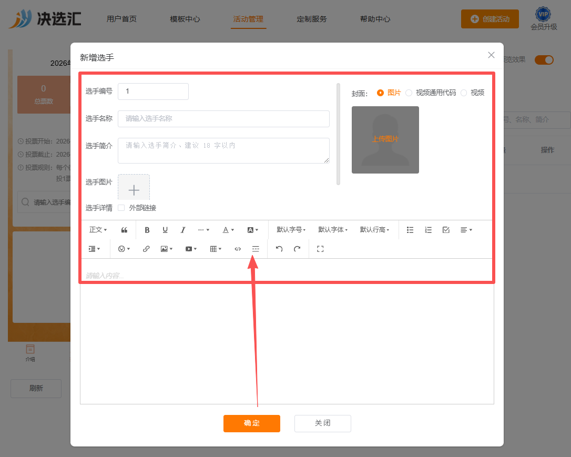
Task: Click the dialog form vertical scrollbar
Action: click(338, 134)
